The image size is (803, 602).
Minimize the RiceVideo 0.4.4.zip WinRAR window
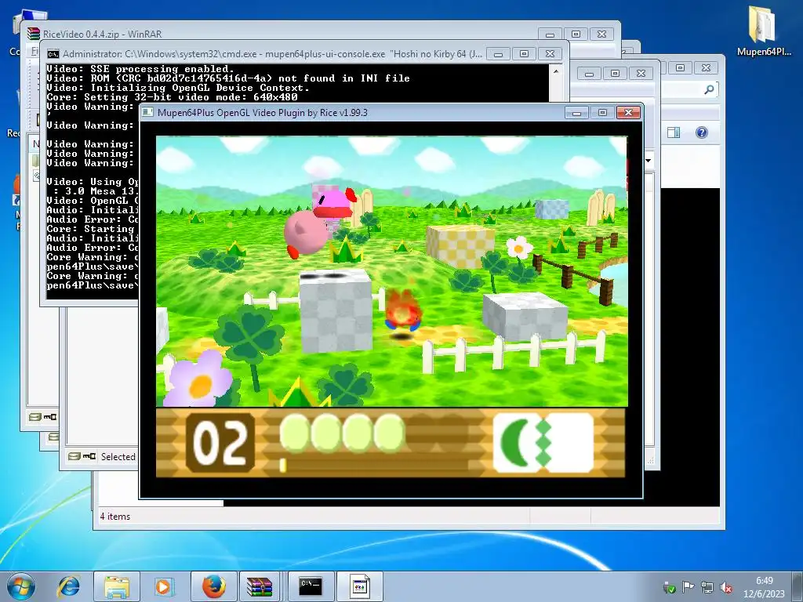pyautogui.click(x=550, y=34)
